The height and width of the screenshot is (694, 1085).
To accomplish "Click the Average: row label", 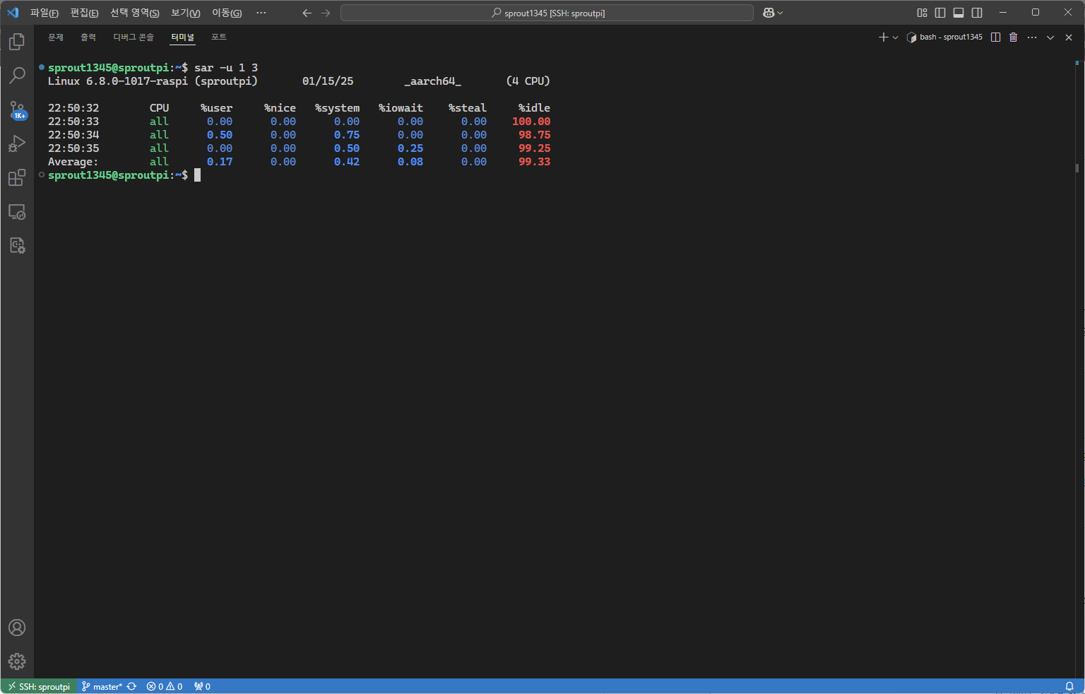I will [x=73, y=162].
